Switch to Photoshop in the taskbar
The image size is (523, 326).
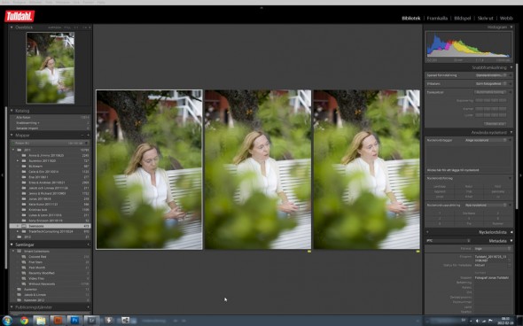coord(74,321)
